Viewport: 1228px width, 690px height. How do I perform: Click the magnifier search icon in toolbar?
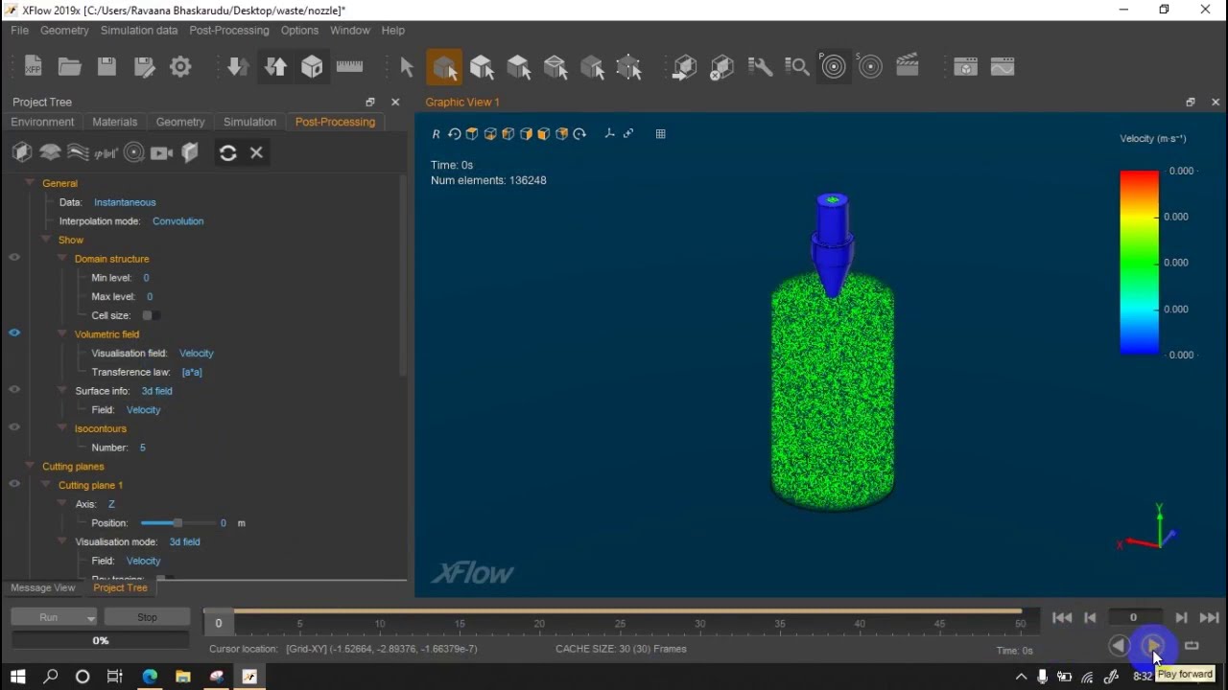pyautogui.click(x=796, y=67)
